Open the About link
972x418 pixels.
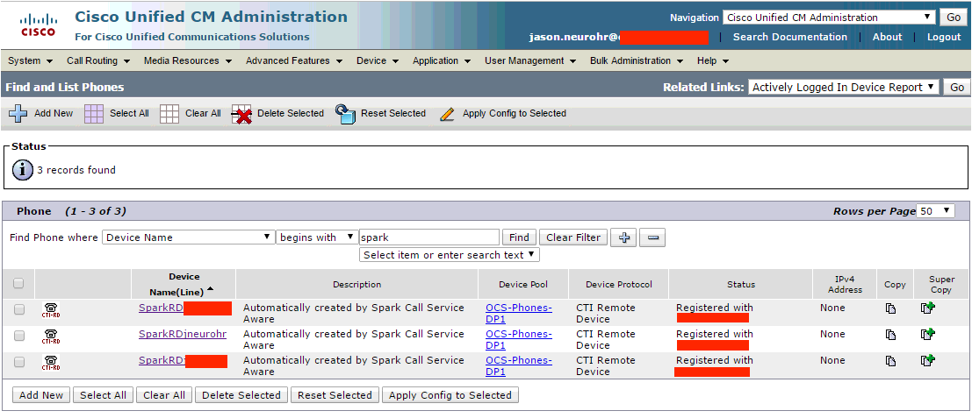pos(887,37)
